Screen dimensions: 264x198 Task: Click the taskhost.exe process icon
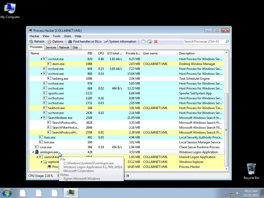45,108
